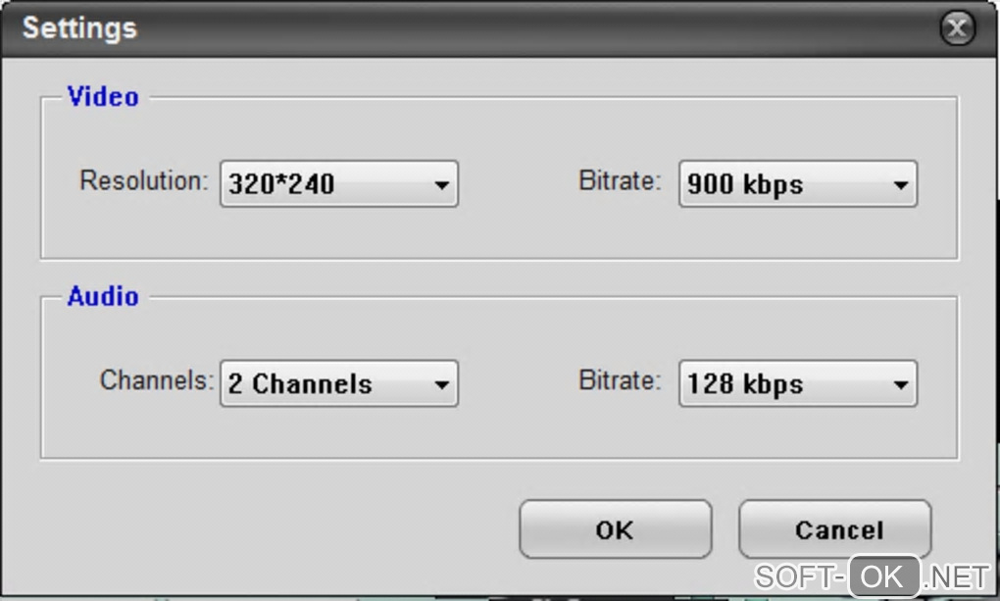Click the Settings title in the title bar

pyautogui.click(x=79, y=28)
